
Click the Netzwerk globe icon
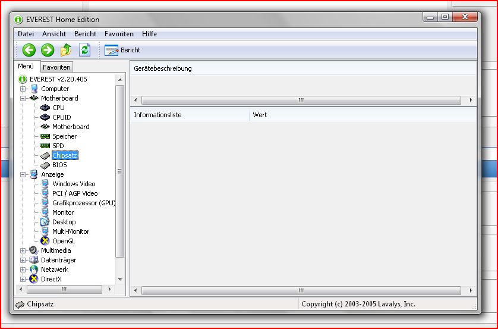[x=34, y=270]
